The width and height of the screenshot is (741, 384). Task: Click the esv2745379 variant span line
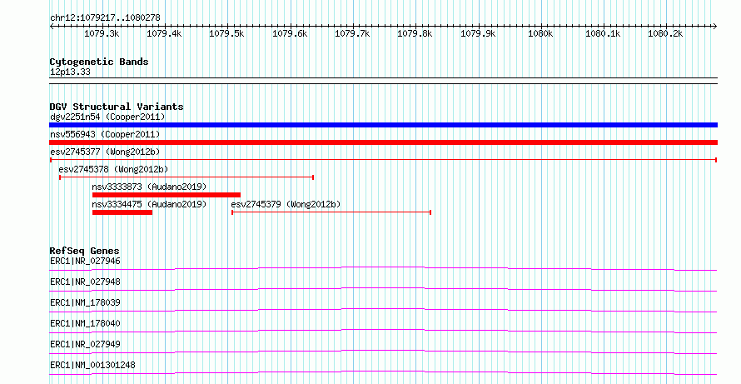click(331, 212)
